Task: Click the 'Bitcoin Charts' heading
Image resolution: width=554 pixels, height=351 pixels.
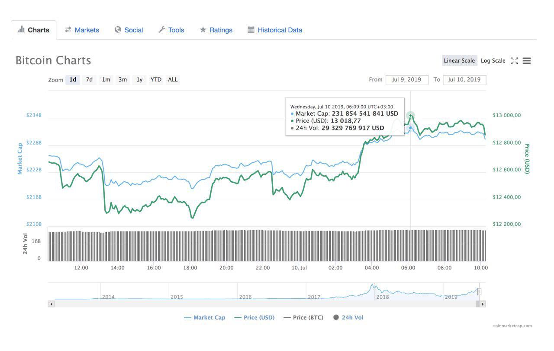Action: coord(53,60)
